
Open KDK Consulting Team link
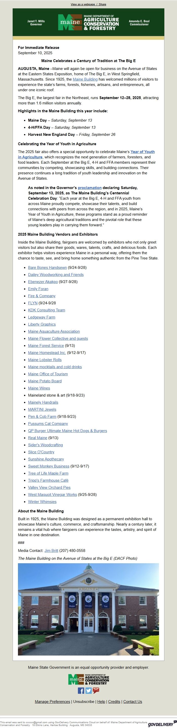click(47, 310)
